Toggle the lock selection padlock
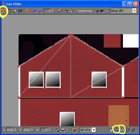The image size is (140, 135). pos(57,130)
